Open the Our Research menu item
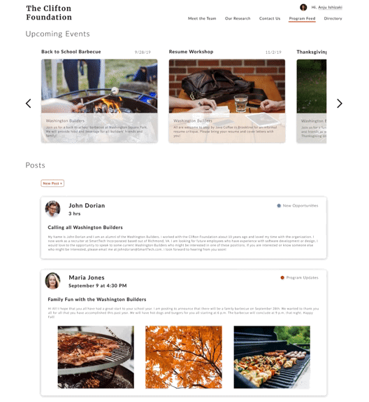Viewport: 369px width, 402px height. point(238,18)
